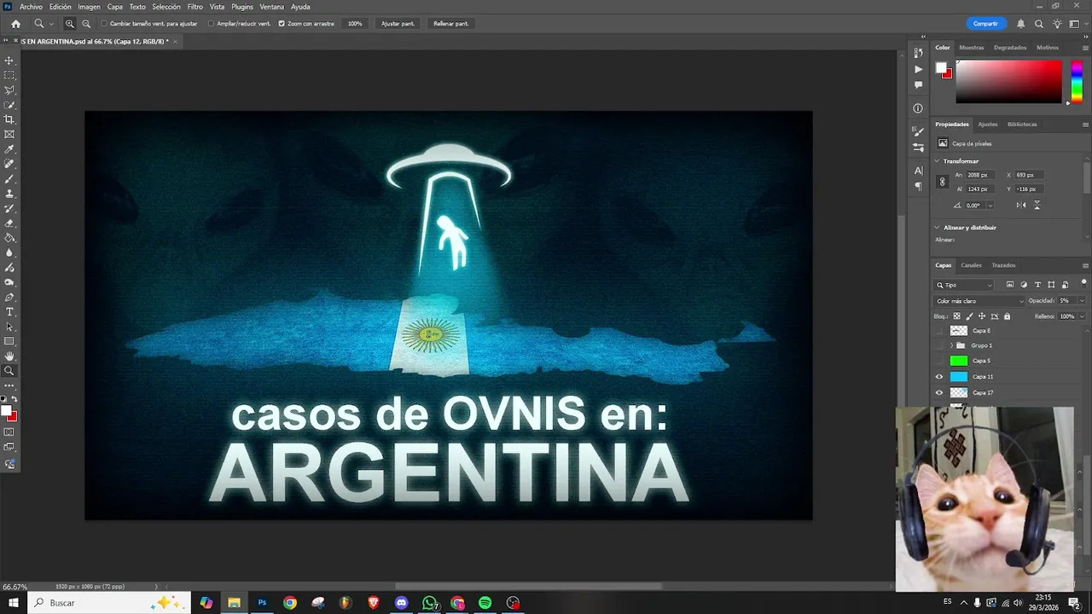Viewport: 1092px width, 614px height.
Task: Select the Crop tool
Action: pos(9,119)
